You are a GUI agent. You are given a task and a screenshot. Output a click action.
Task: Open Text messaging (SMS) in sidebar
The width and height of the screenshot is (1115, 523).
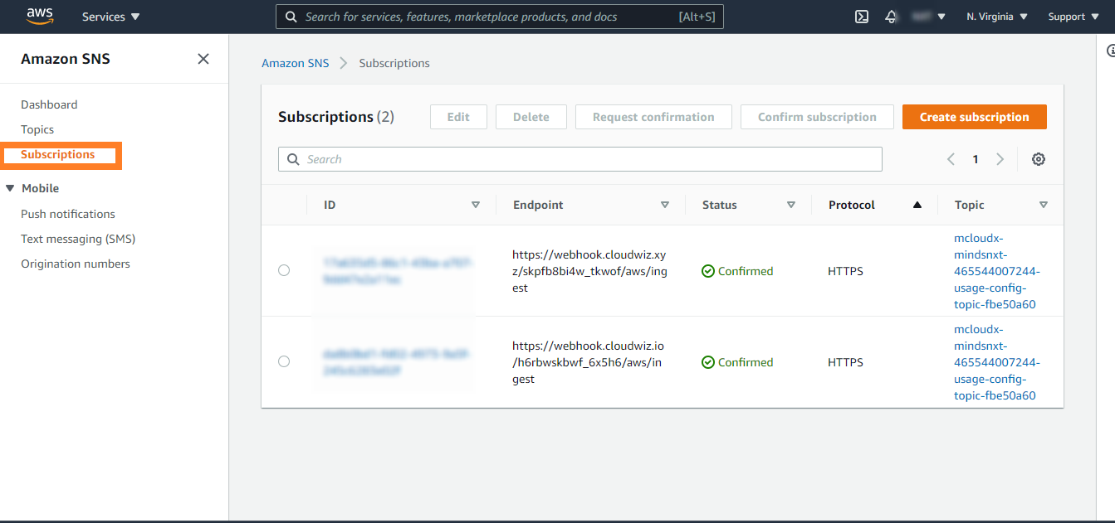click(78, 239)
